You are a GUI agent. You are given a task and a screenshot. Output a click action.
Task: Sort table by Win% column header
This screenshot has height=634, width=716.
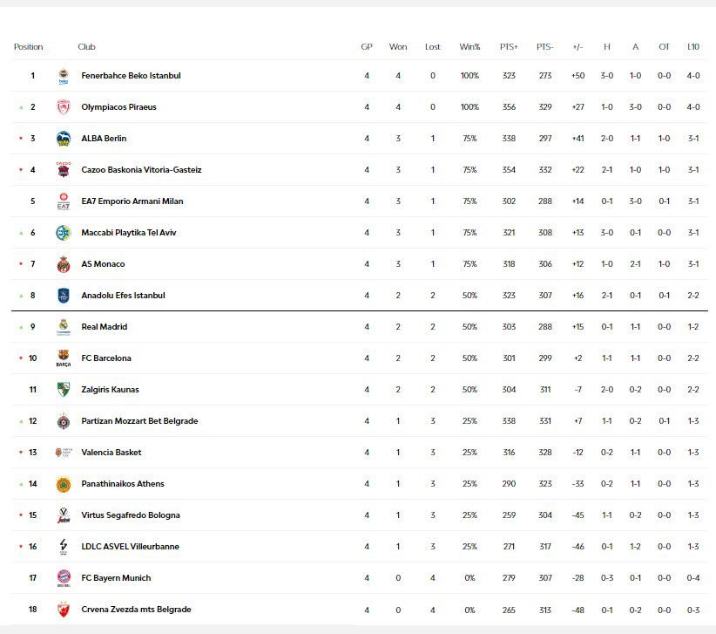click(469, 47)
